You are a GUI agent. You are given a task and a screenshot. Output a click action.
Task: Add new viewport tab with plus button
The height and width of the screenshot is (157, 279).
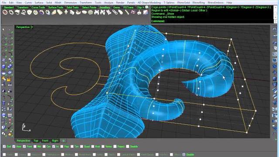pyautogui.click(x=63, y=140)
